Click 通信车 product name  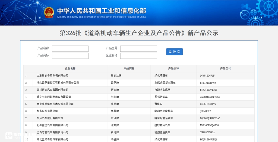coord(158,104)
